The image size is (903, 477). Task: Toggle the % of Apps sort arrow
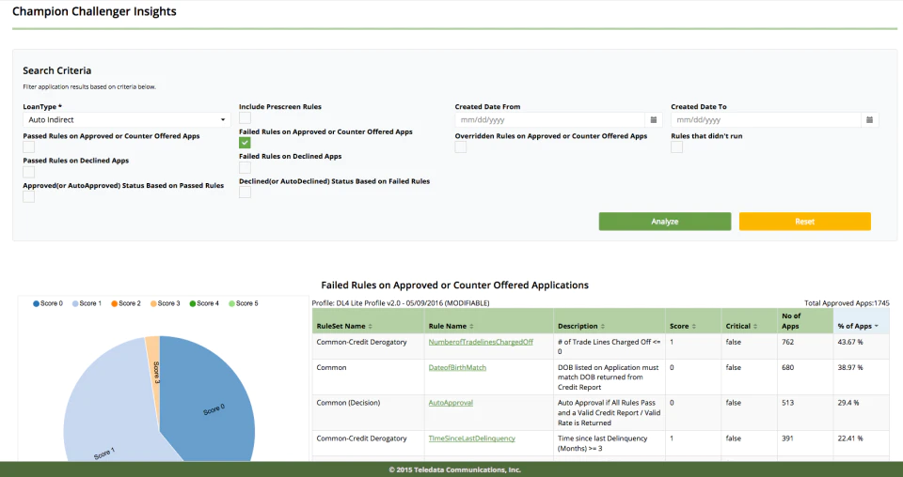pos(877,327)
